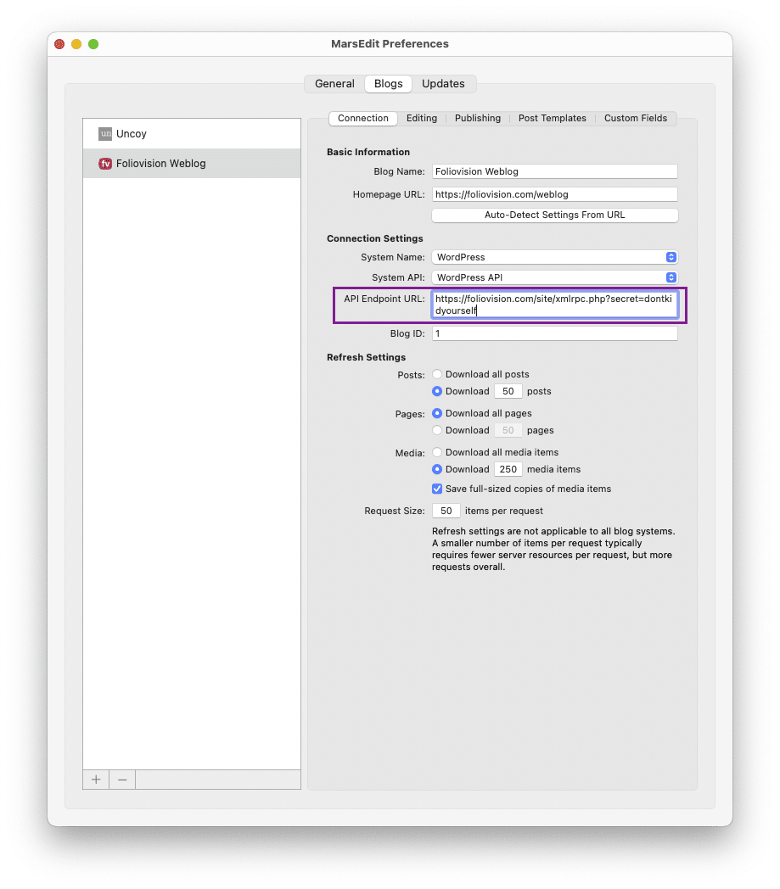780x889 pixels.
Task: Click the Blog ID input field
Action: (555, 334)
